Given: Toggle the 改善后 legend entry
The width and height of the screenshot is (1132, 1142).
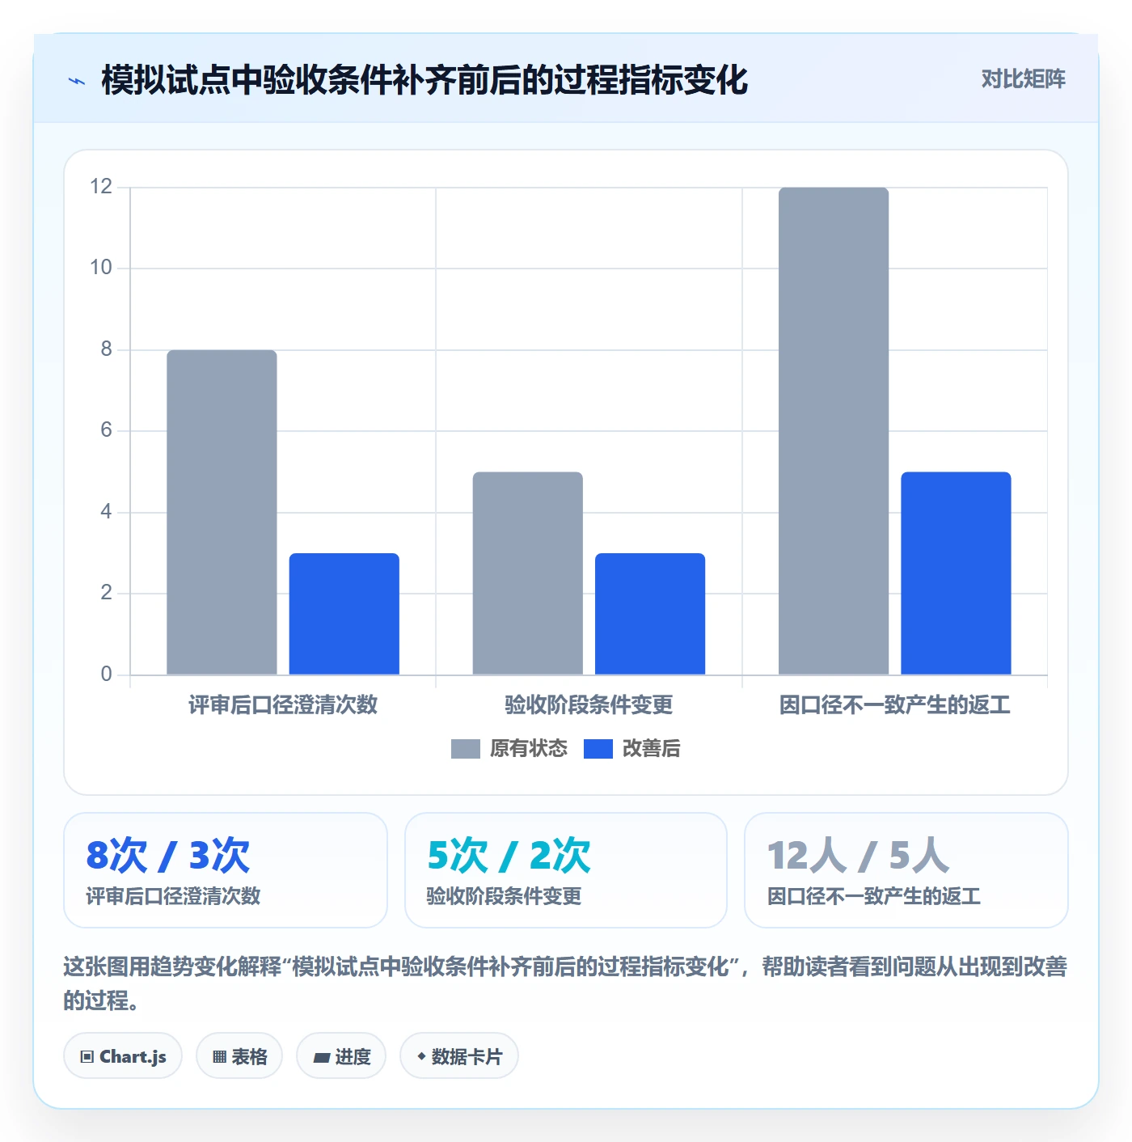Looking at the screenshot, I should (x=631, y=749).
